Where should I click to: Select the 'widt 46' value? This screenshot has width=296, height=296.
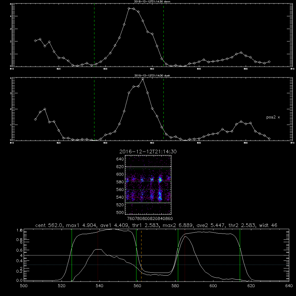tap(268, 225)
